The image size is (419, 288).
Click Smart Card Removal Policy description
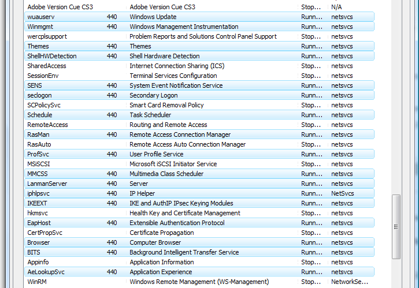[x=166, y=105]
